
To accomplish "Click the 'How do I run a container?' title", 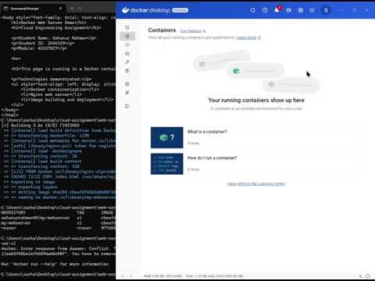I will coord(212,158).
